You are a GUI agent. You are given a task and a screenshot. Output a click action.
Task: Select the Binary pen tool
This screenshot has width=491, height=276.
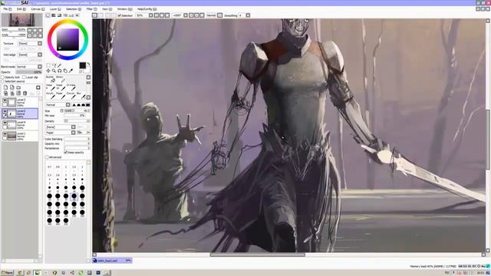coord(61,79)
